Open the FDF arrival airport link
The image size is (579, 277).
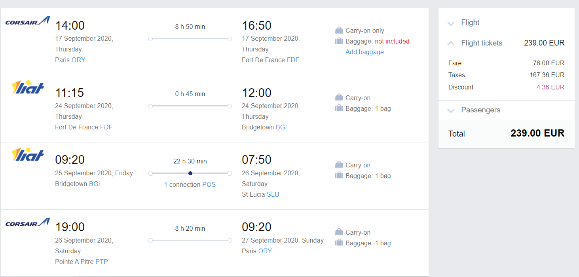click(293, 60)
